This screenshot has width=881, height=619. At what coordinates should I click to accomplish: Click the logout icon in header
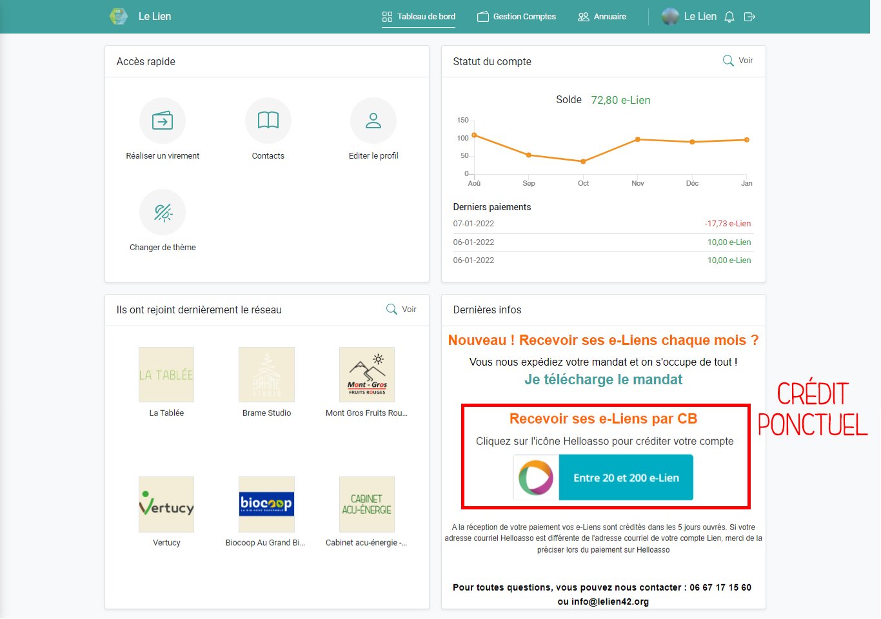[x=749, y=17]
